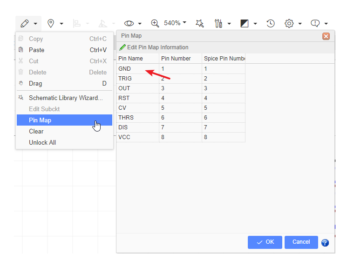Expand the dropdown arrow beside settings gear
The height and width of the screenshot is (267, 354).
pyautogui.click(x=300, y=23)
